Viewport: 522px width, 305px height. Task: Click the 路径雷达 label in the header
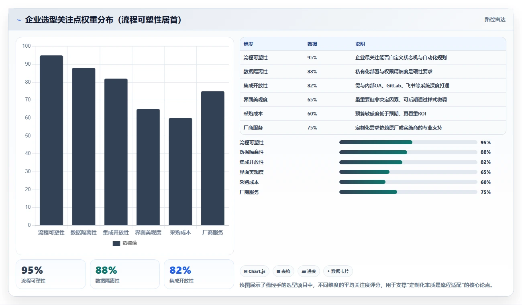tap(495, 19)
